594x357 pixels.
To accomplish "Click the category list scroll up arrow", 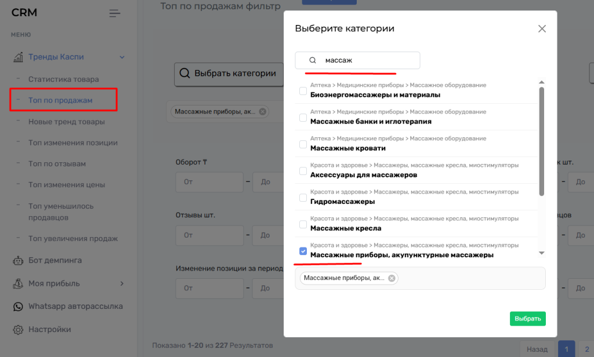I will coord(542,82).
